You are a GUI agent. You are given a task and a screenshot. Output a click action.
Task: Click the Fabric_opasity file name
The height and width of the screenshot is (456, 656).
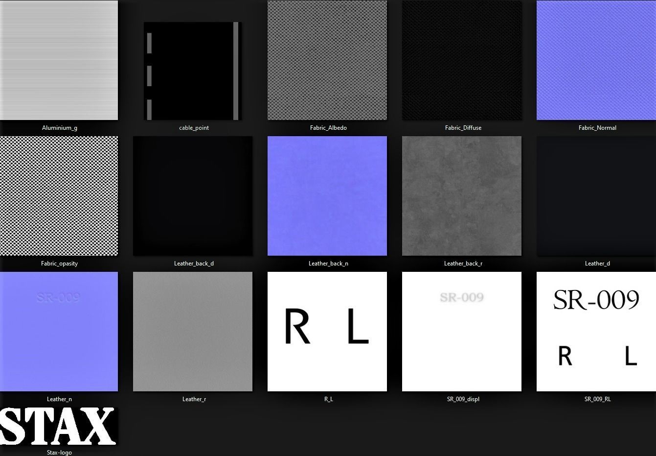tap(59, 264)
